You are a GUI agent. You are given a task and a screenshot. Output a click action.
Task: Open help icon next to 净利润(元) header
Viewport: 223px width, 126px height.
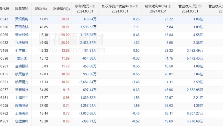pos(93,6)
